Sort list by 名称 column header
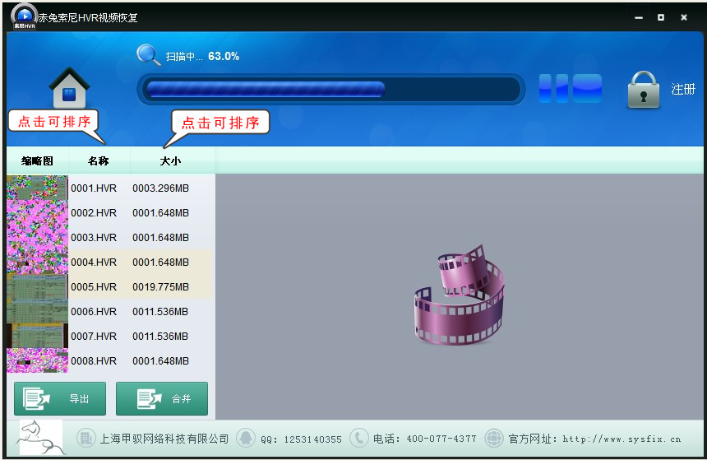Viewport: 707px width, 460px height. coord(99,160)
